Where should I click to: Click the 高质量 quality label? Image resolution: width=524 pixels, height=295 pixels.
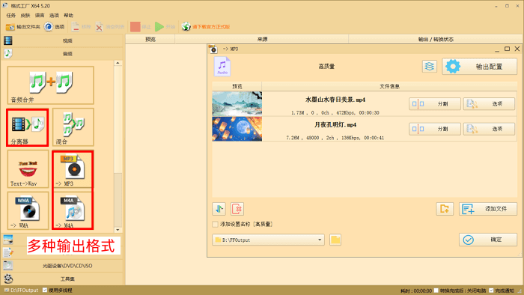tap(326, 67)
